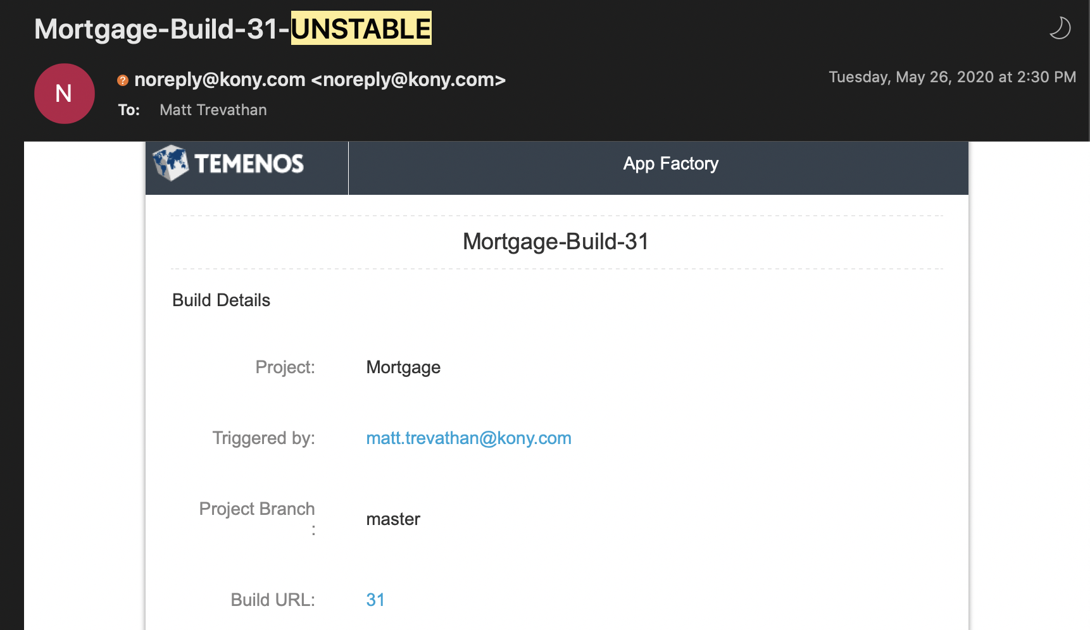Screen dimensions: 1090x630
Task: Click the Mortgage project name value
Action: coord(403,367)
